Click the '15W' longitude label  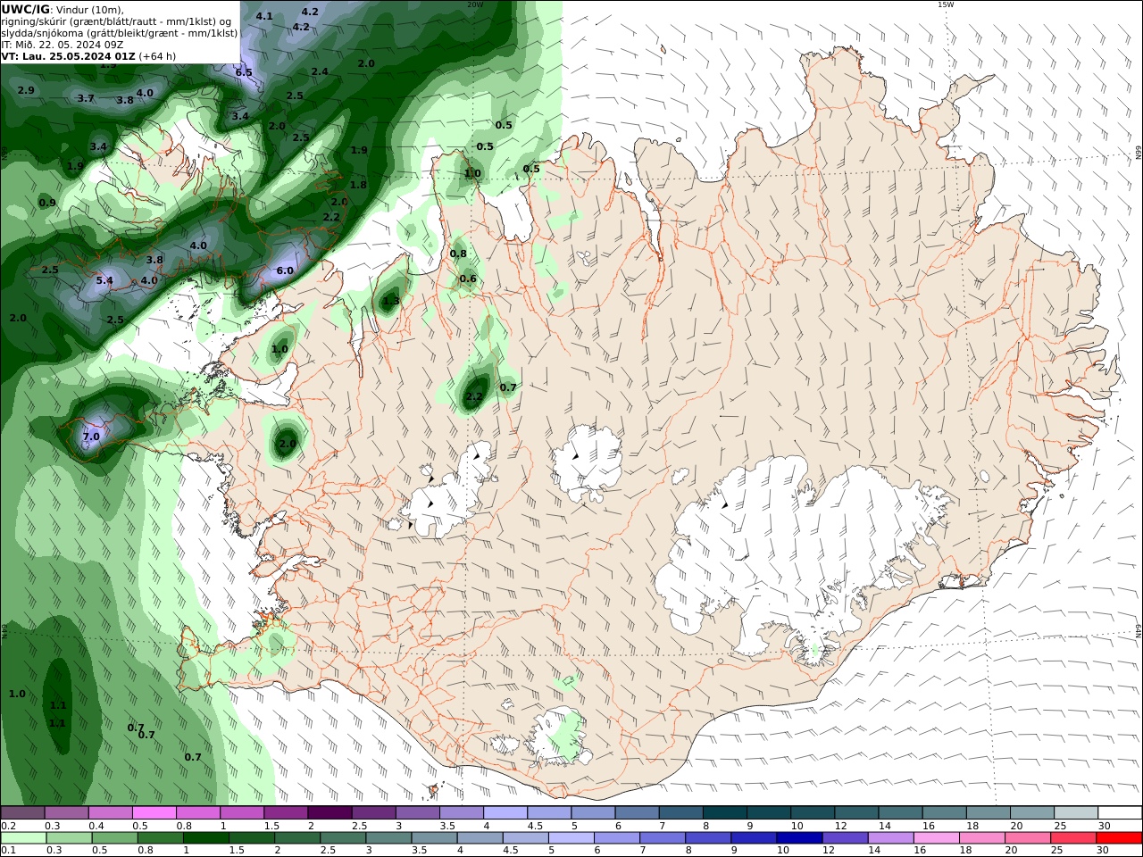(x=946, y=4)
